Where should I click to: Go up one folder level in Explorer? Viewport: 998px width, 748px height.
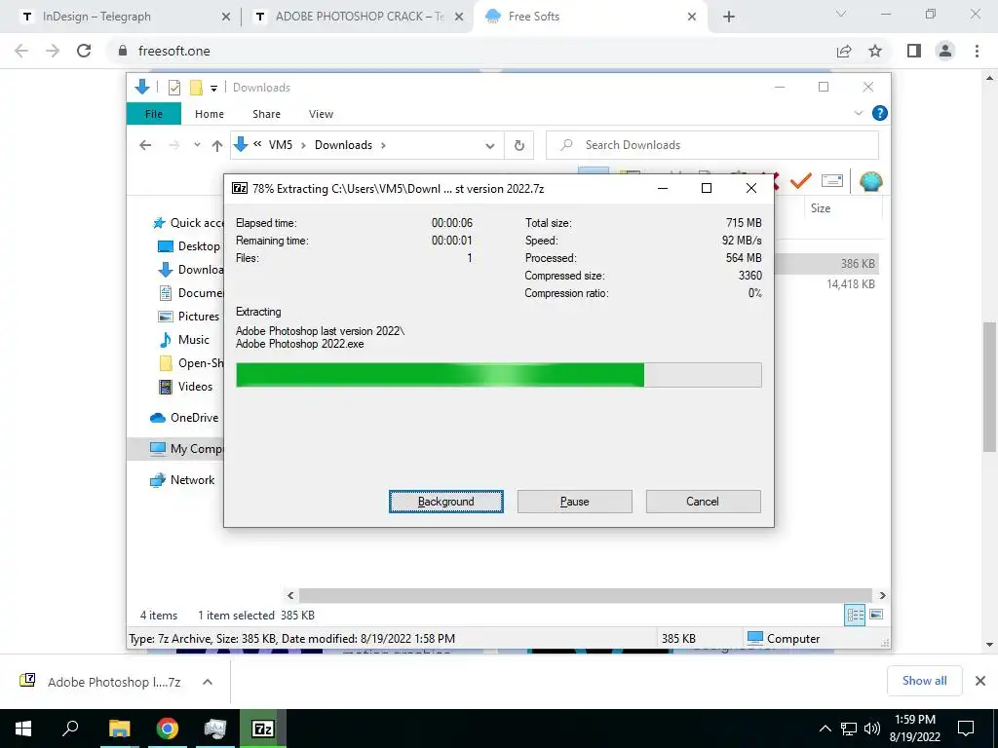click(217, 146)
